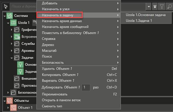Click the Объект 1 object icon
173x112 pixels.
[x=13, y=107]
